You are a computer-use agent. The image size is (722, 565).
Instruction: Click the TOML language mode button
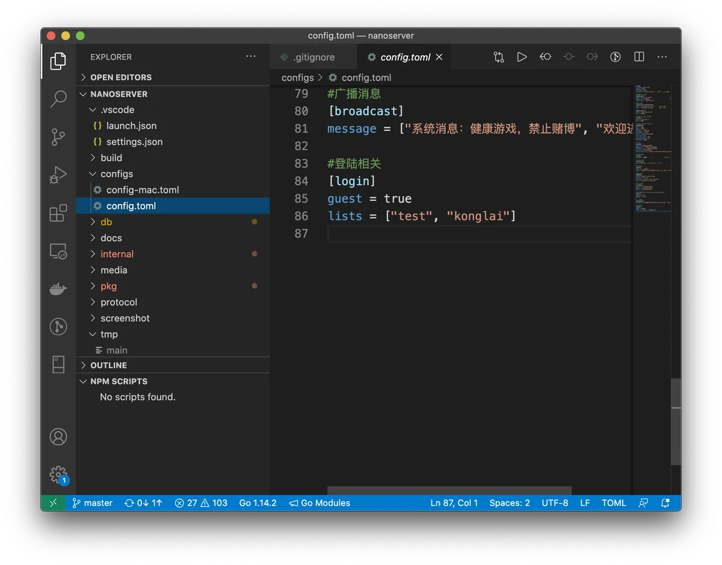(614, 503)
